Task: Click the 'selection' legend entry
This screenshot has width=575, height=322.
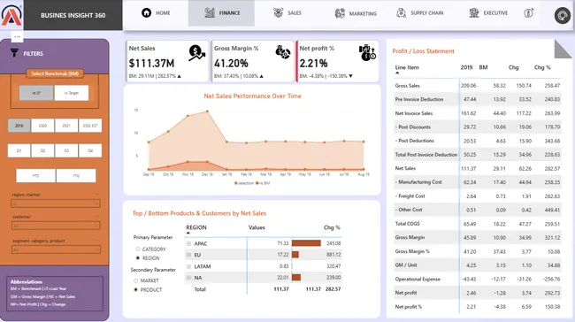Action: click(244, 183)
